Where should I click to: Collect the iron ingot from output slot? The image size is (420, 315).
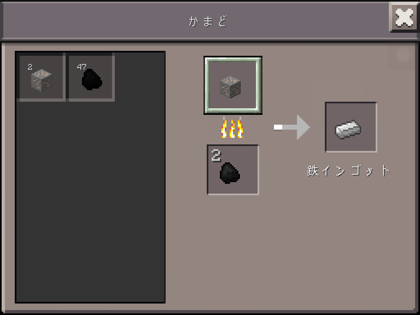351,127
